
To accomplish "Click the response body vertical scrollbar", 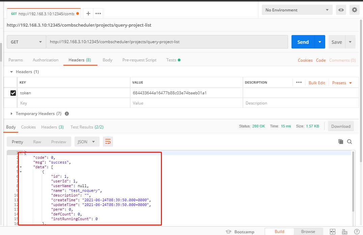I will (x=353, y=182).
